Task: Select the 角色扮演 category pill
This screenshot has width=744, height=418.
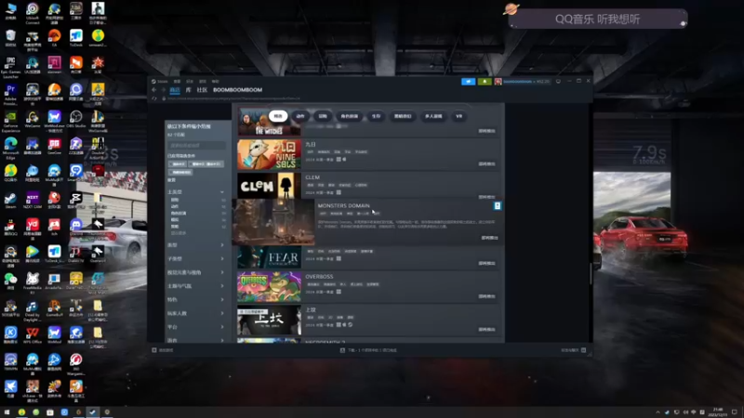Action: 350,117
